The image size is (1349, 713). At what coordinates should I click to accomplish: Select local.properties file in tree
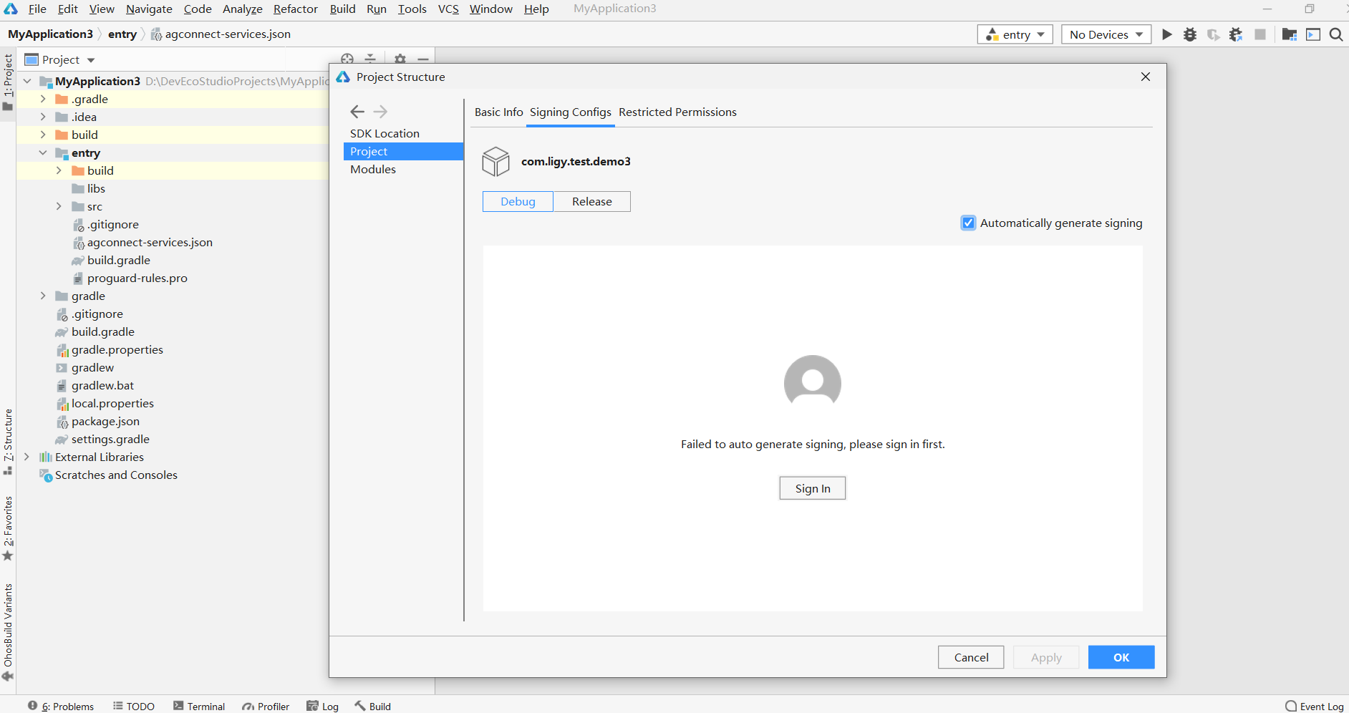(x=112, y=403)
